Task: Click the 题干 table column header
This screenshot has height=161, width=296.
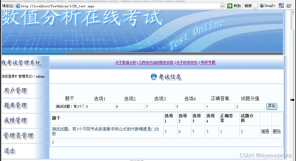Action: [x=107, y=118]
